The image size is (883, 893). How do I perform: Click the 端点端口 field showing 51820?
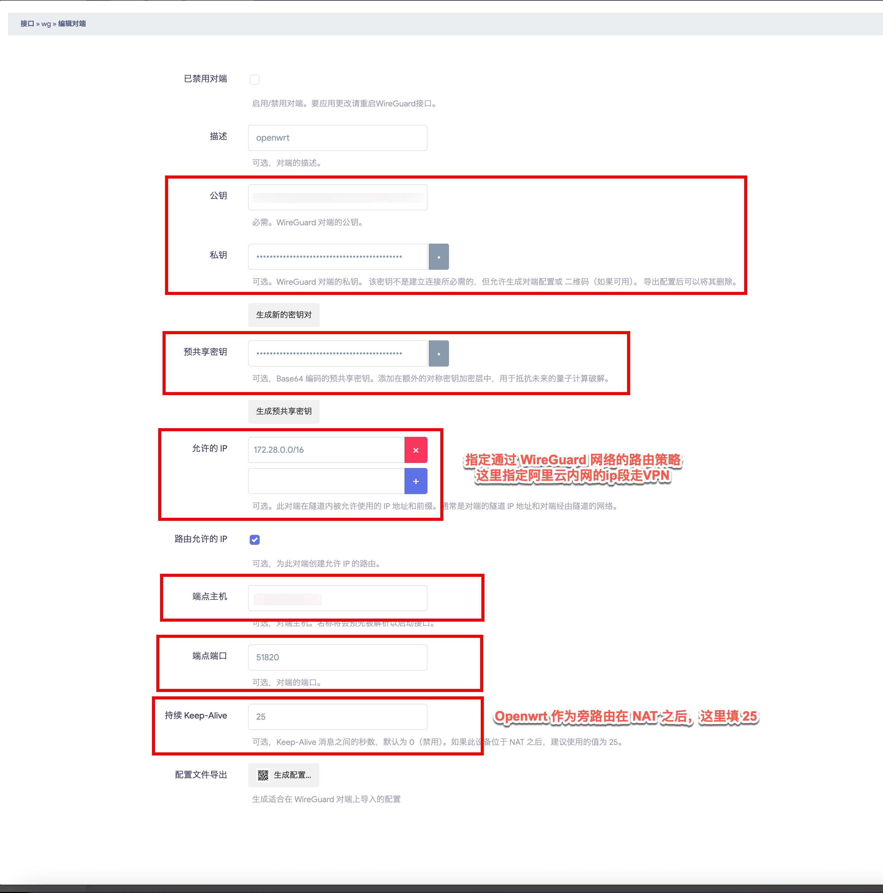[x=337, y=657]
